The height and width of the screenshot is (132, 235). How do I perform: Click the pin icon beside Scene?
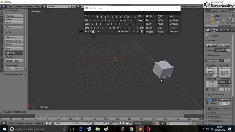point(207,36)
